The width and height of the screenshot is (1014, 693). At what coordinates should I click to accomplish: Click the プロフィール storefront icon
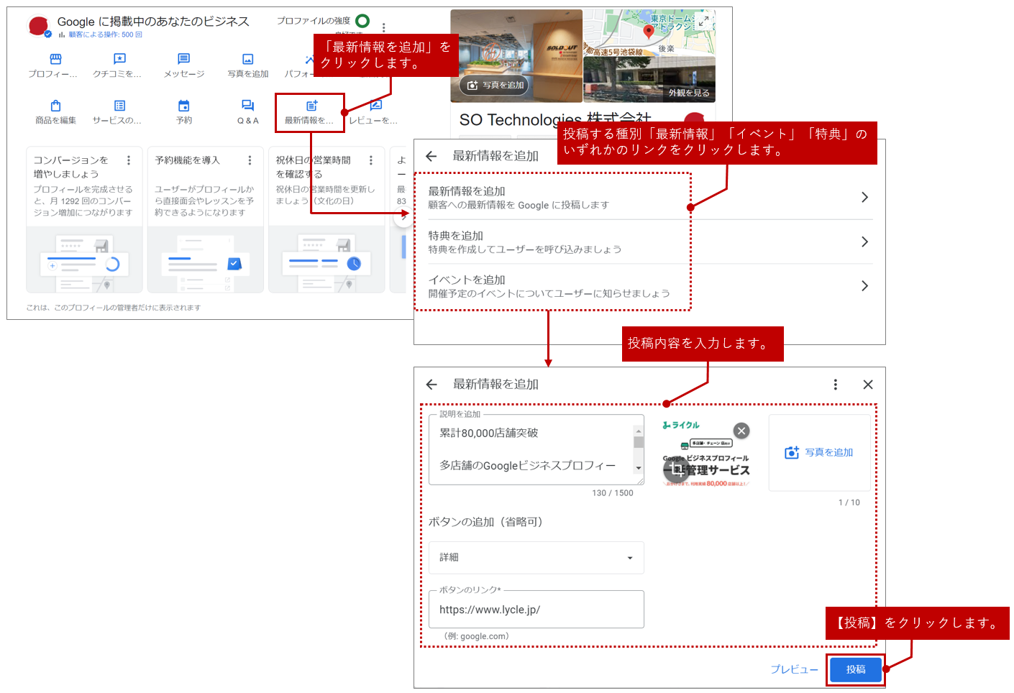[55, 60]
